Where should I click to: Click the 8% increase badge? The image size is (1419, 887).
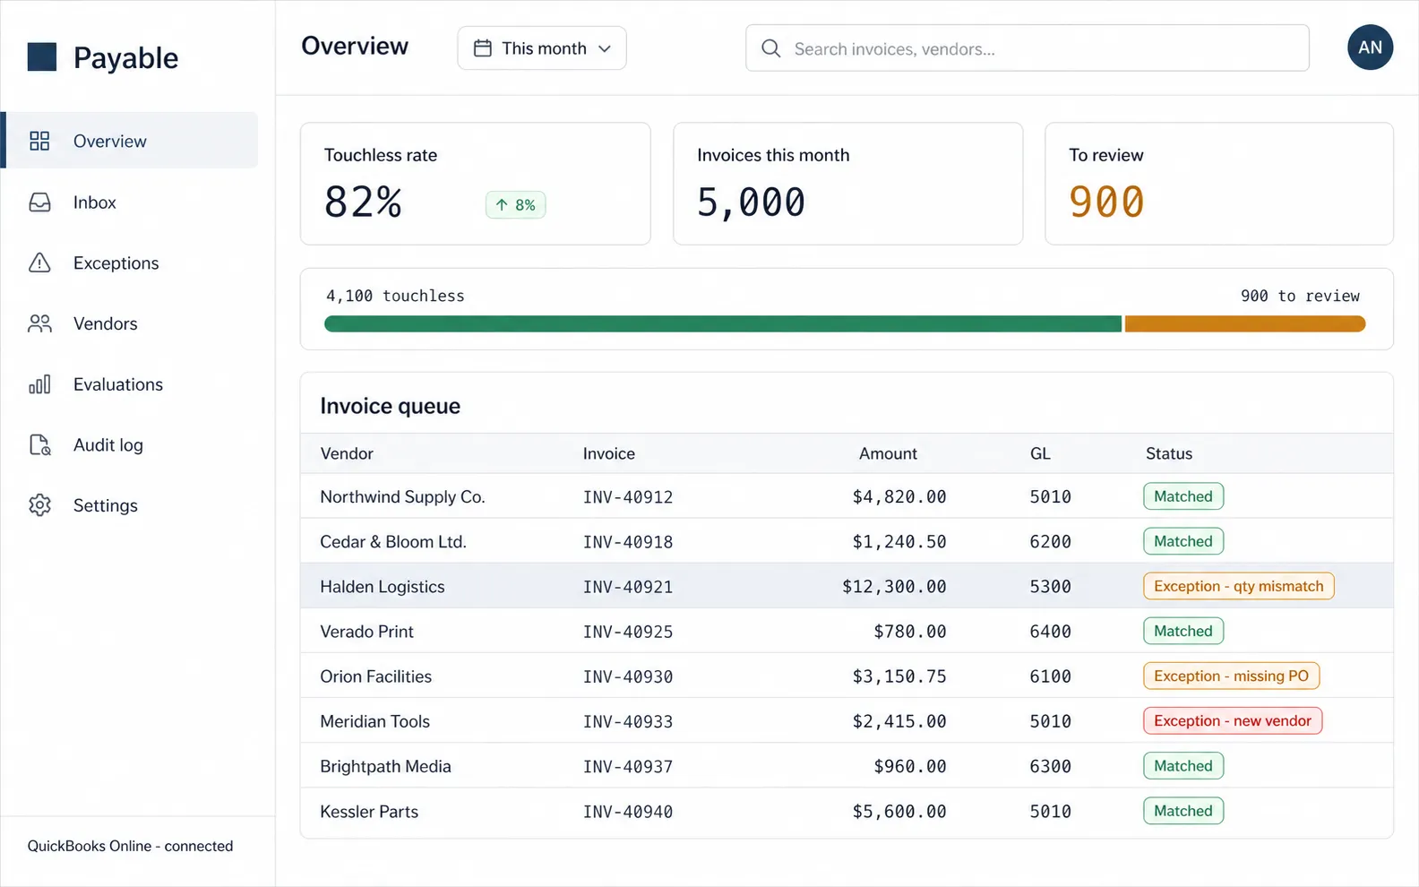(x=515, y=205)
